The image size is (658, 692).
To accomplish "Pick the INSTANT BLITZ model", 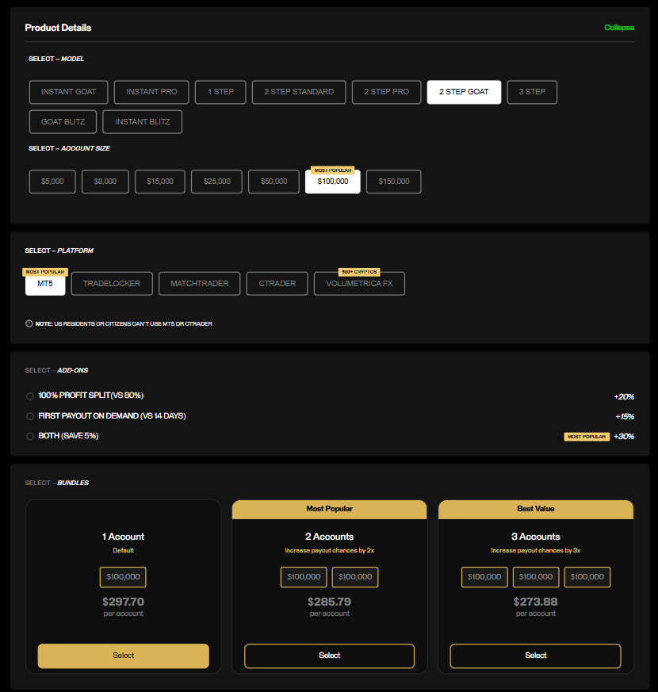I will tap(142, 121).
